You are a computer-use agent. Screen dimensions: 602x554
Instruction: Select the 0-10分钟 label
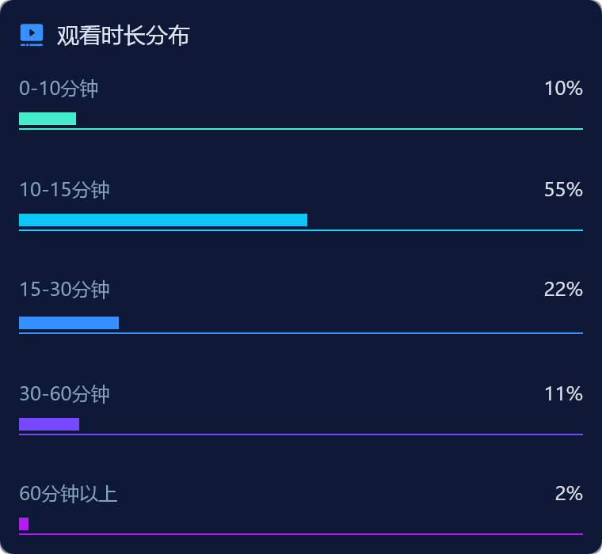pyautogui.click(x=59, y=89)
